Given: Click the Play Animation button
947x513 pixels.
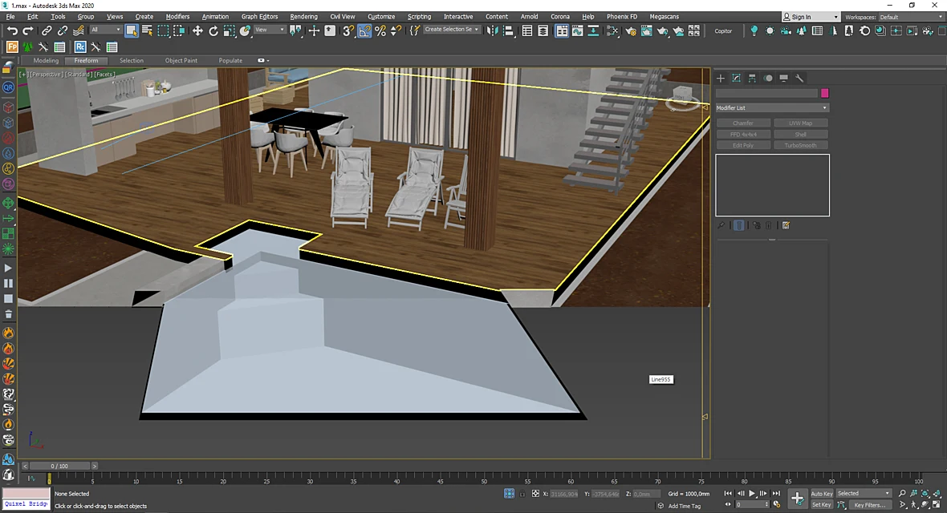Looking at the screenshot, I should 751,493.
